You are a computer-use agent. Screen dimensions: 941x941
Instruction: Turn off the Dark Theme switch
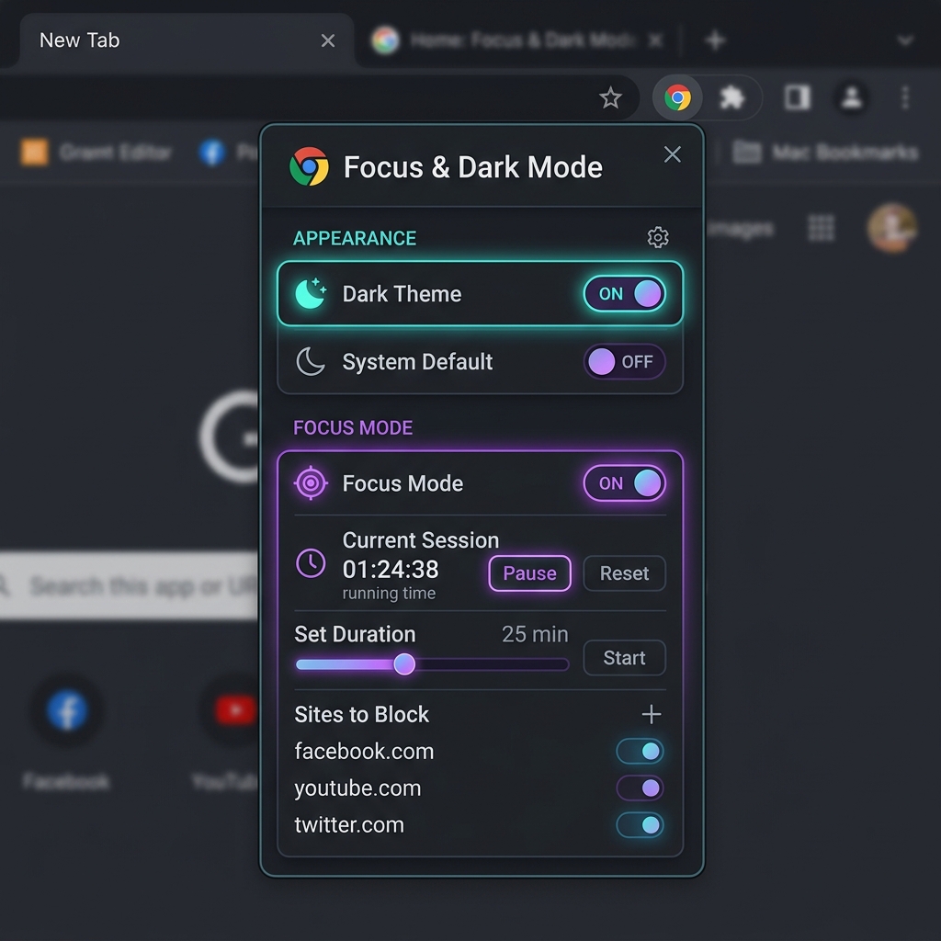click(624, 293)
